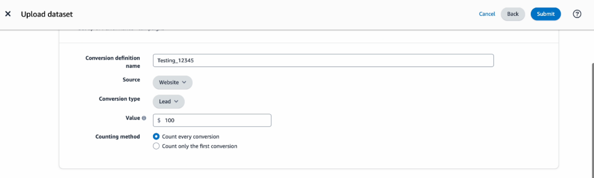
Task: Click the Cancel link
Action: (x=487, y=14)
